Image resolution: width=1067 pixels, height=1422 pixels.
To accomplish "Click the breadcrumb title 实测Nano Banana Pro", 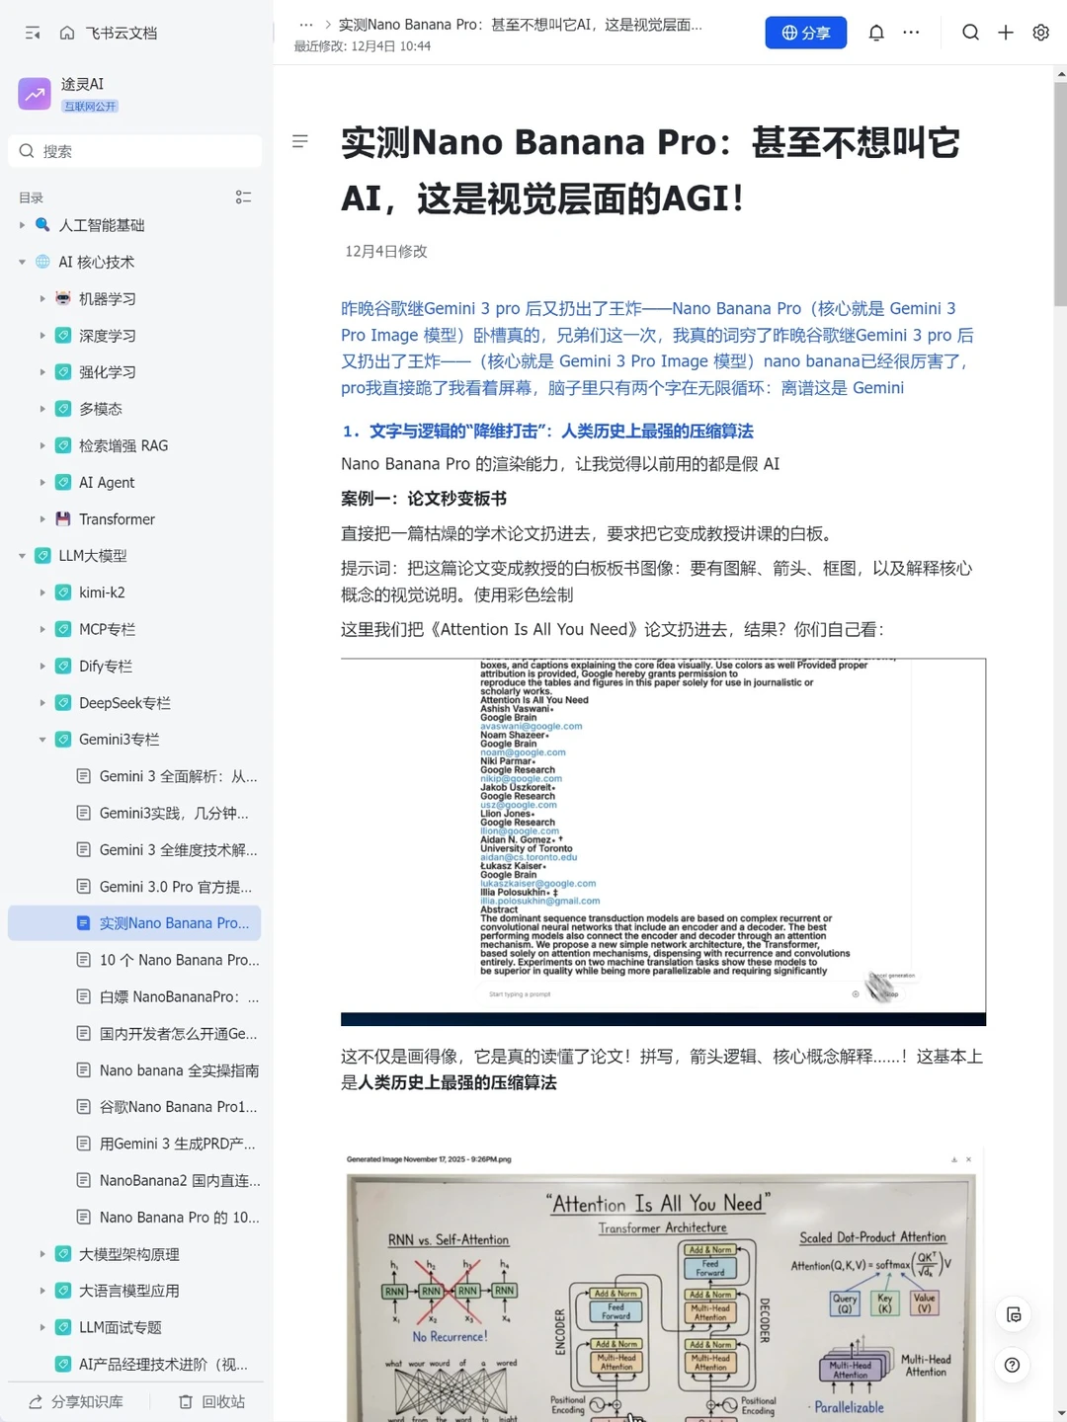I will [521, 25].
